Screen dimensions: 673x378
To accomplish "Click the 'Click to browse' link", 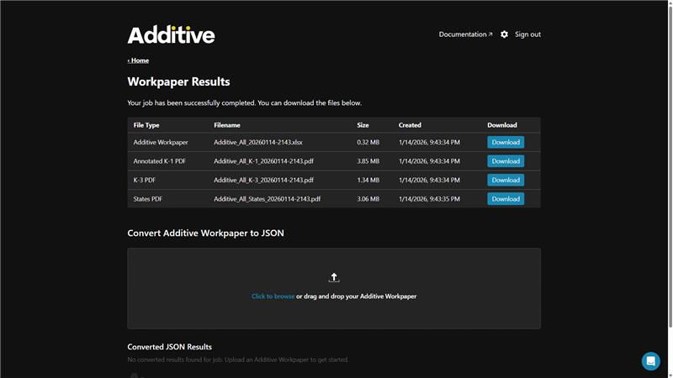I will tap(273, 297).
